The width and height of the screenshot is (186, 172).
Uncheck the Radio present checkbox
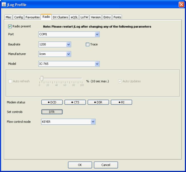10,26
